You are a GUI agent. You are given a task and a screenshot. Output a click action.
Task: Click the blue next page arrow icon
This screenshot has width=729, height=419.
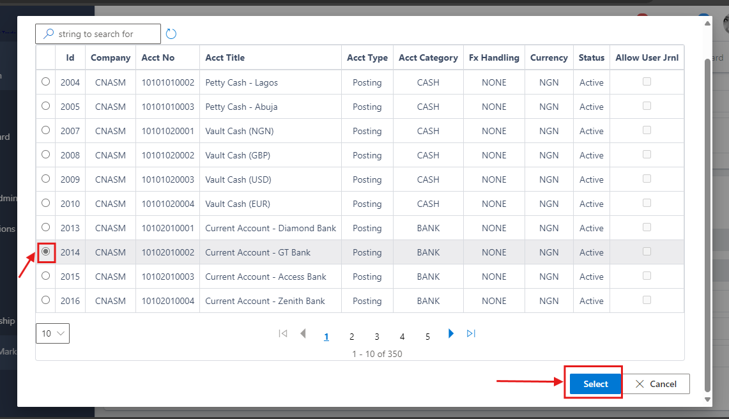pos(451,333)
